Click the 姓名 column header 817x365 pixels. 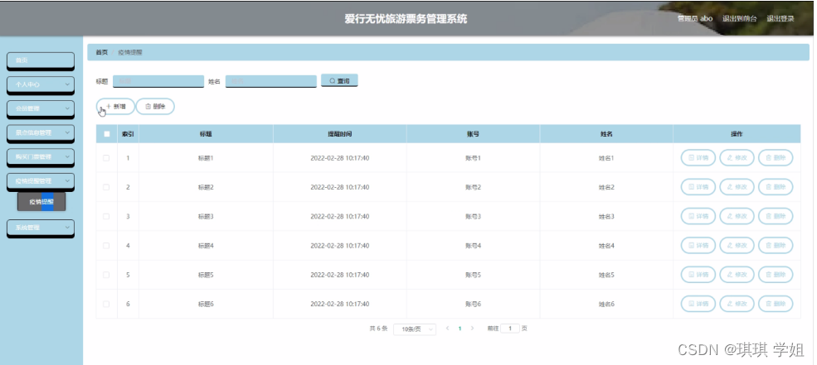[606, 133]
